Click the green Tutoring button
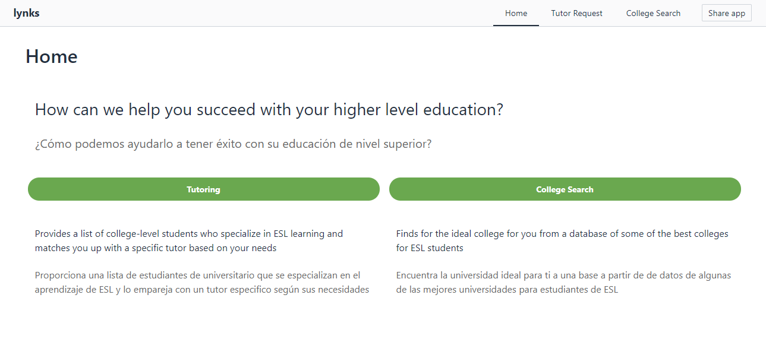 pos(203,189)
